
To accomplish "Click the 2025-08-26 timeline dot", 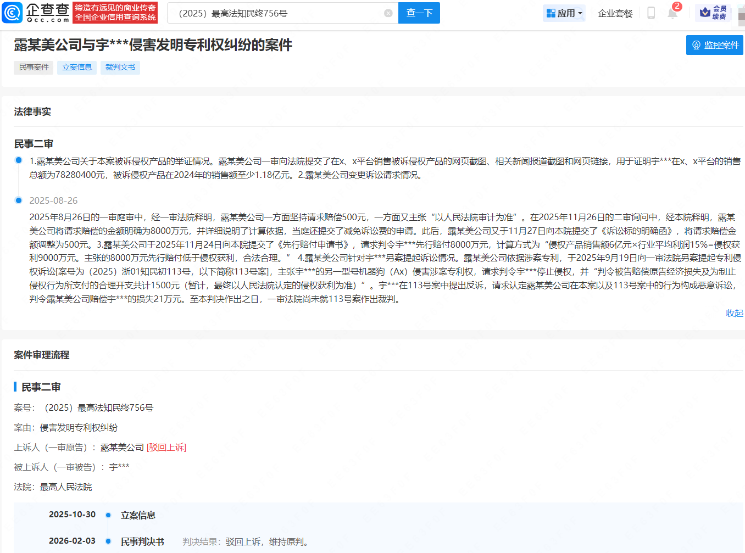I will tap(19, 200).
